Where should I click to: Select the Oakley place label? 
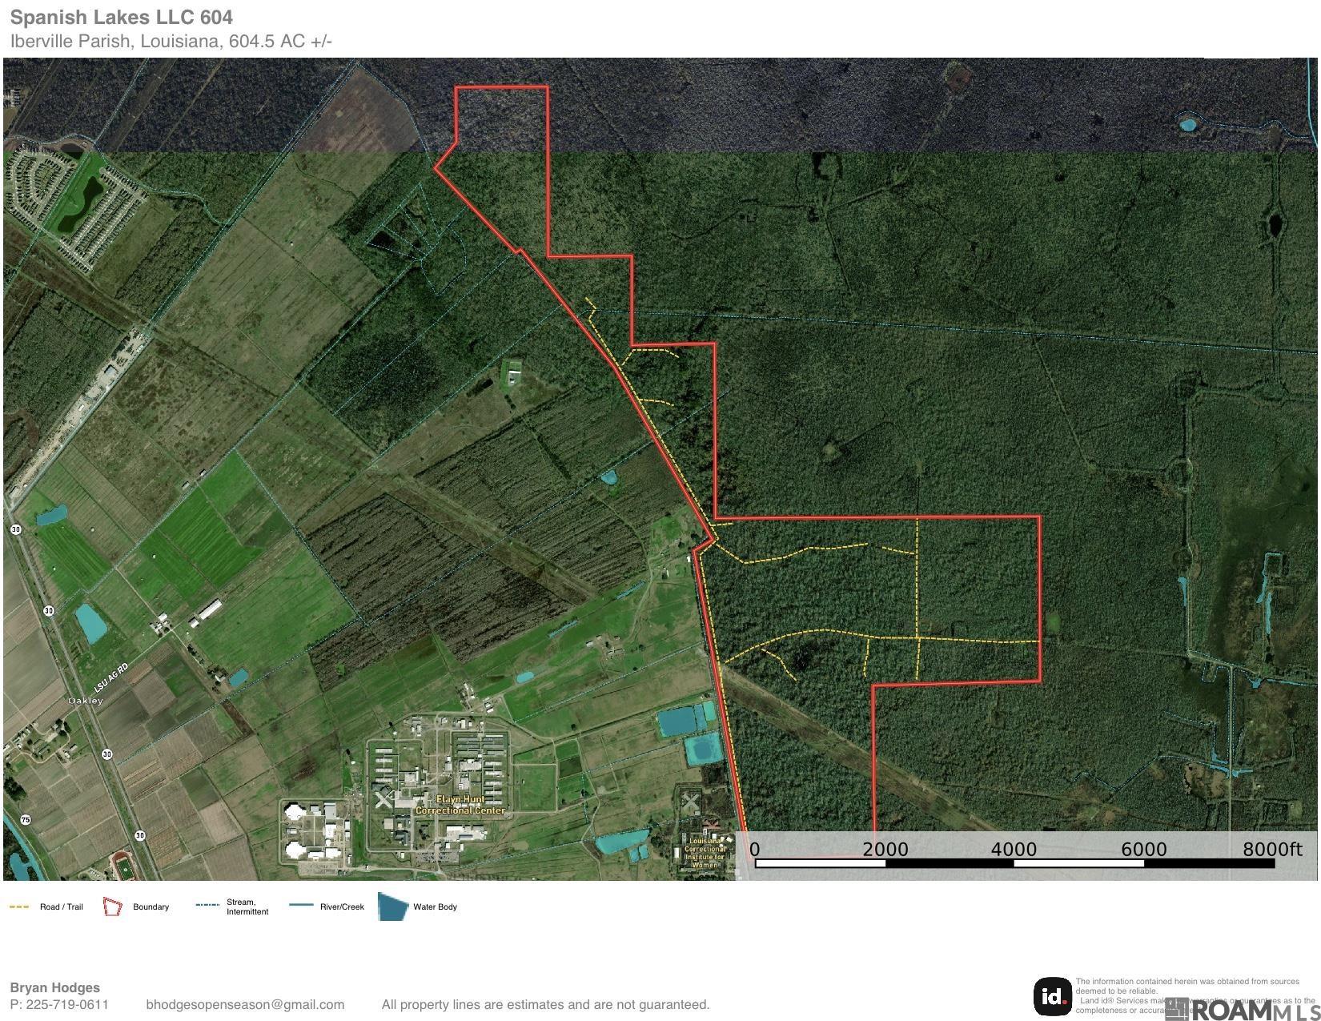86,701
